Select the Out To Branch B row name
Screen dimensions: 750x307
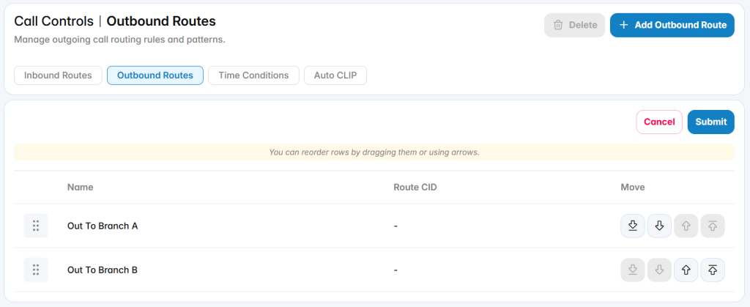[103, 270]
